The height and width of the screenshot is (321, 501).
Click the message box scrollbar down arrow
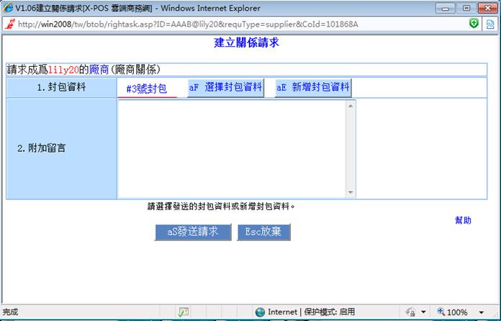351,193
